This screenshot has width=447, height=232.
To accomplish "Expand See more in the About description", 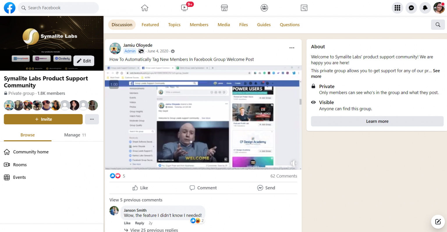I will [436, 71].
